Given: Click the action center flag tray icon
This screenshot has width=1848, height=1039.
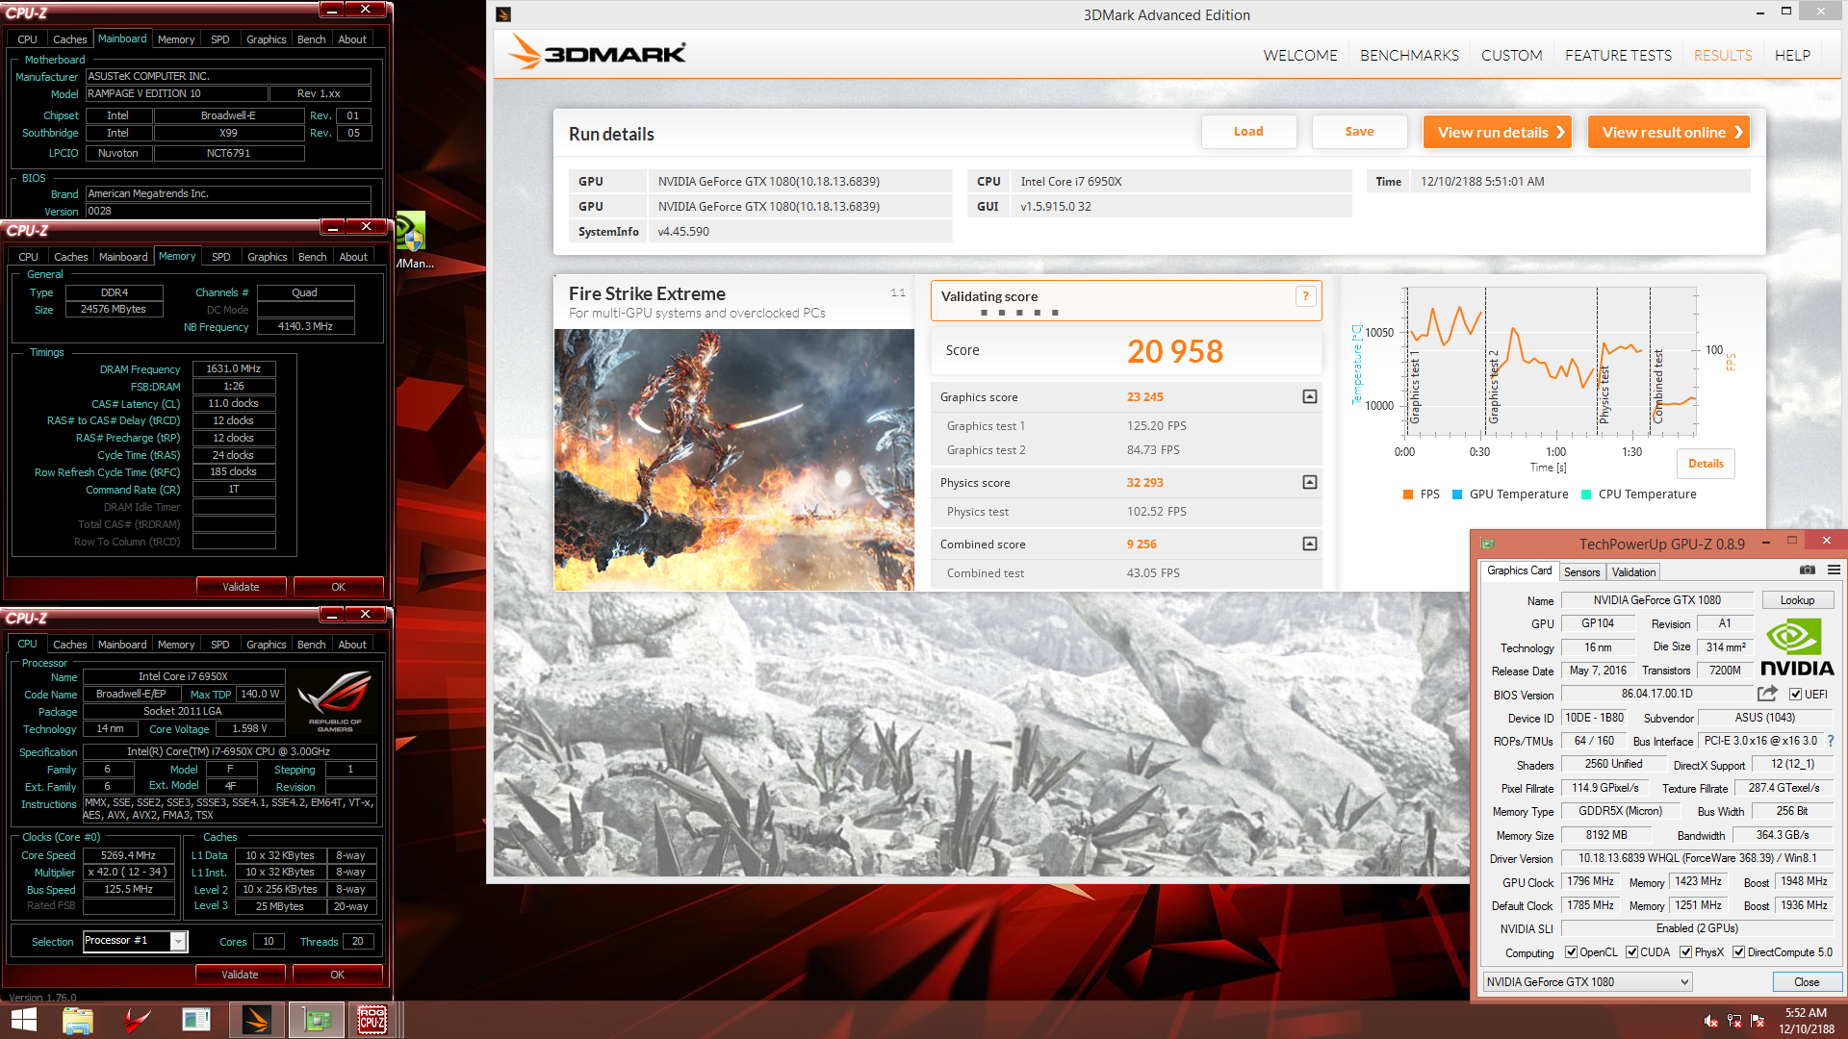Looking at the screenshot, I should coord(1758,1021).
